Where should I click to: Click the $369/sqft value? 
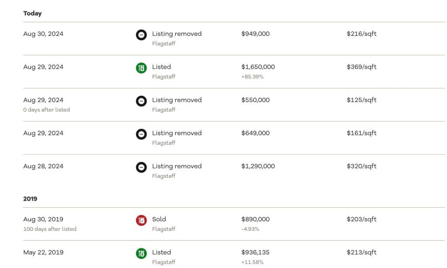(x=361, y=67)
